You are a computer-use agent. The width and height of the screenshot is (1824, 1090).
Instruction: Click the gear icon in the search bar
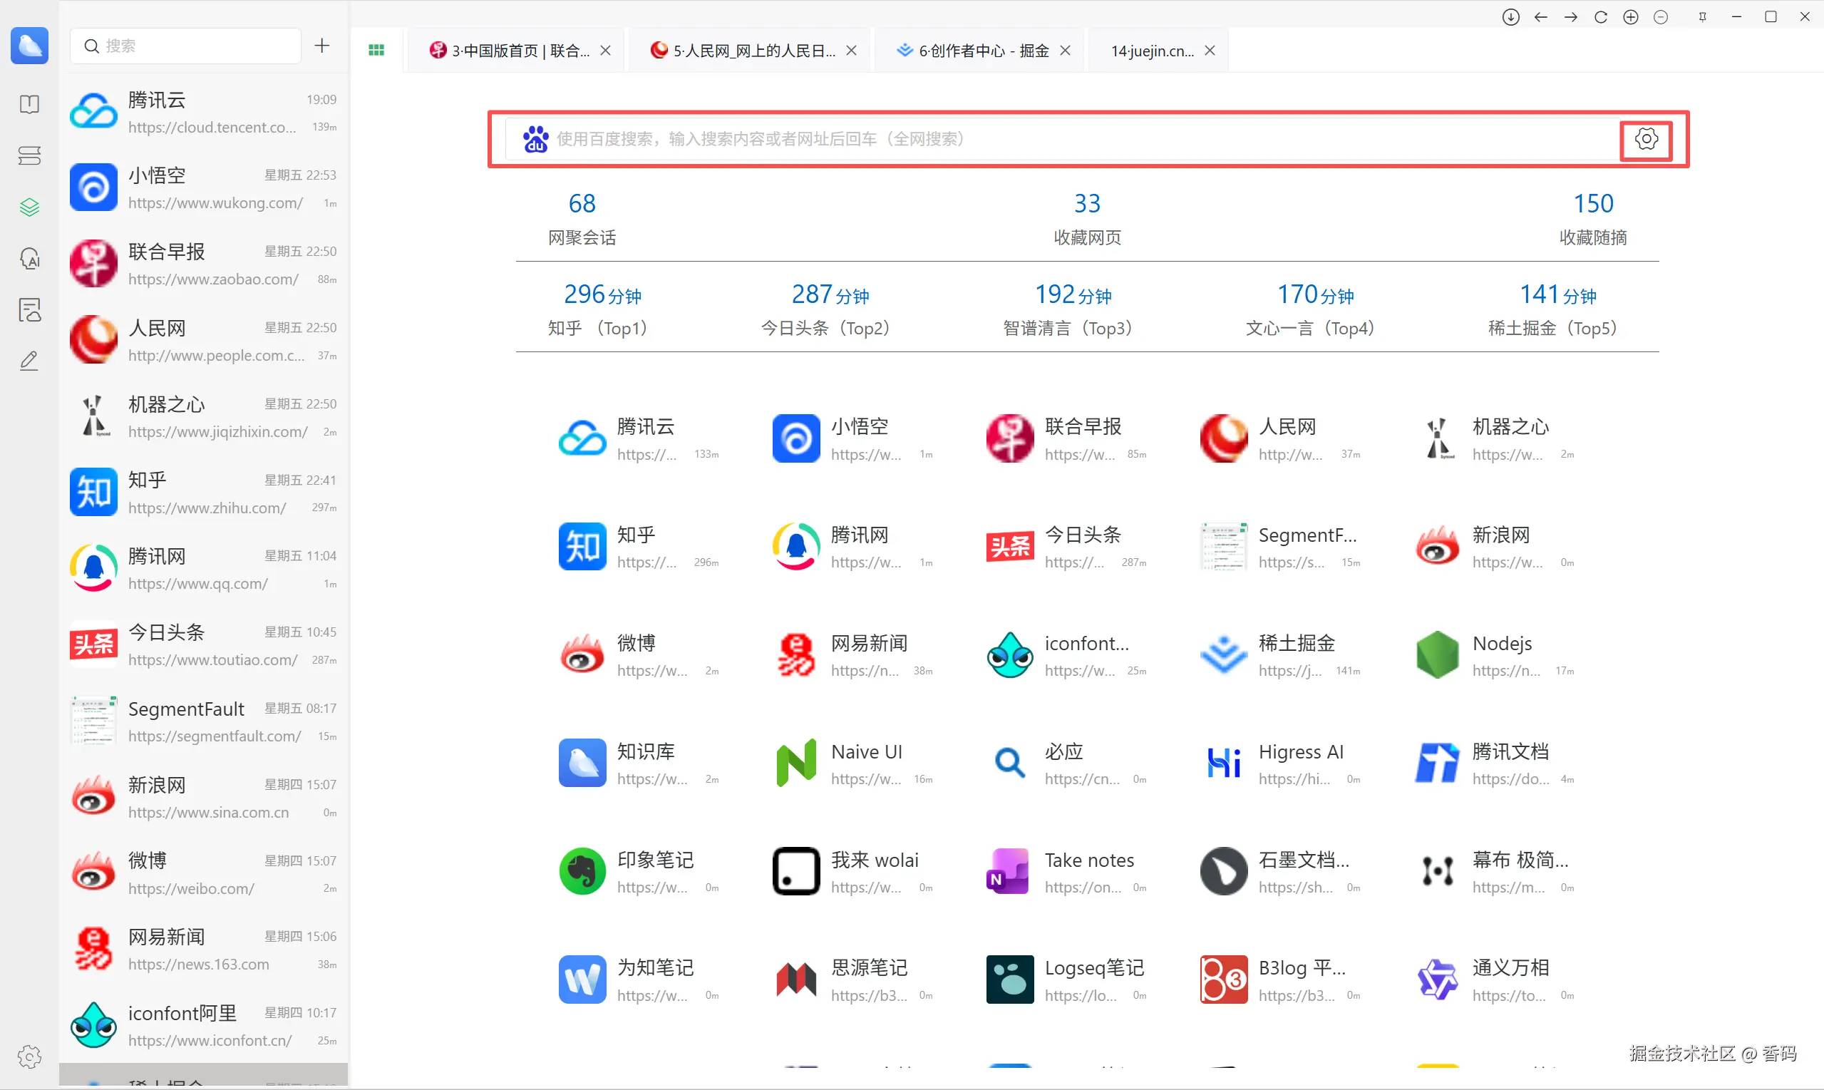1646,139
